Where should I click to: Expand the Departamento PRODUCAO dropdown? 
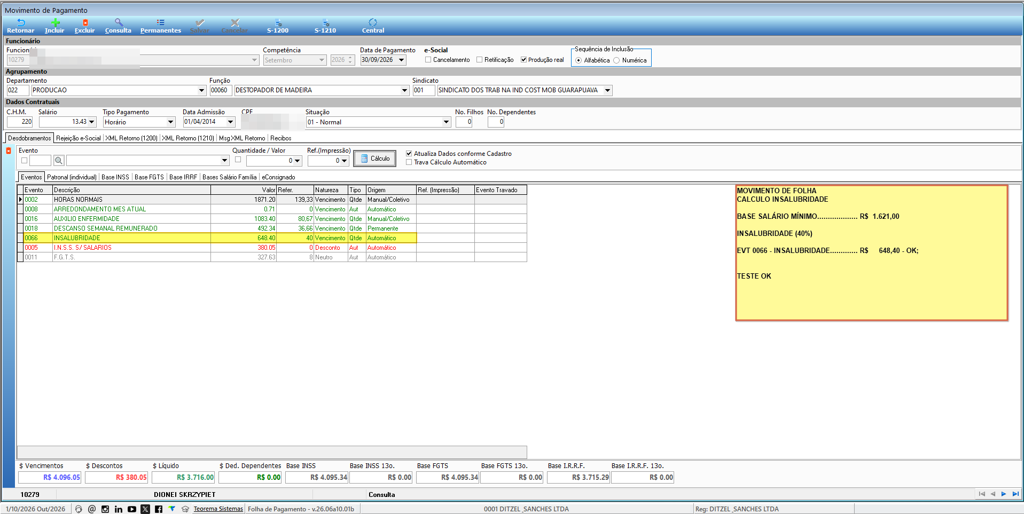[201, 90]
